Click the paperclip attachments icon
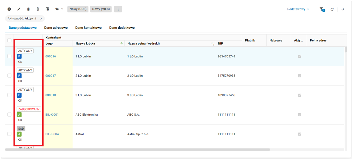 pos(38,9)
